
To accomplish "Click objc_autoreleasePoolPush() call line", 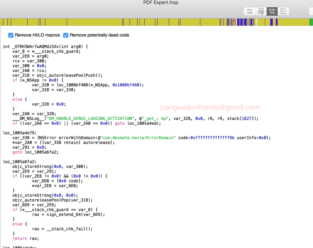I will tap(58, 75).
